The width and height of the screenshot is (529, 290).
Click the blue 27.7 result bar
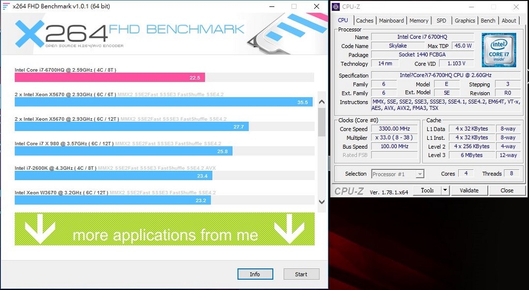tap(132, 126)
